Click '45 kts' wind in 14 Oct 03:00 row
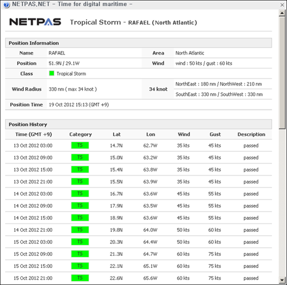Viewport: 287px width, 285px height. coord(183,194)
